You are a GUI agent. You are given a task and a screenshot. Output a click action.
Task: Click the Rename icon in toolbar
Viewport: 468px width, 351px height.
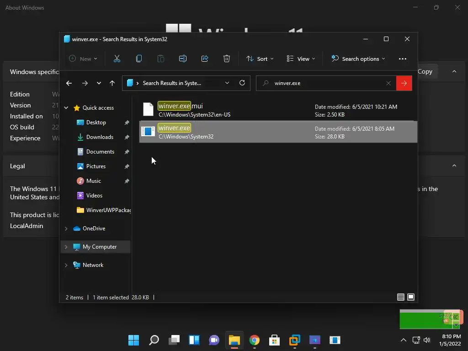(x=183, y=59)
